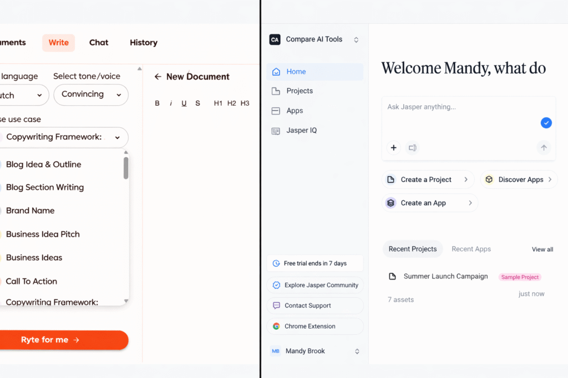The width and height of the screenshot is (568, 378).
Task: Click the back arrow beside New Document
Action: point(159,76)
